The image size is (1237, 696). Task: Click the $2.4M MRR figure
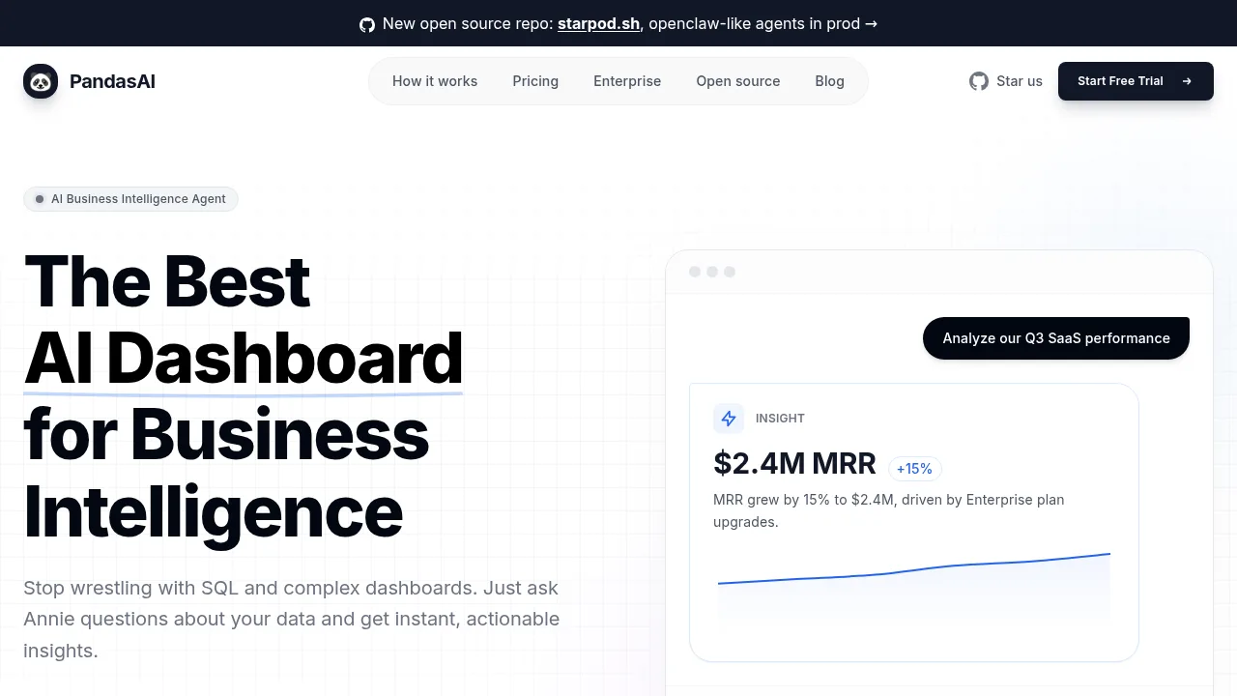point(794,464)
